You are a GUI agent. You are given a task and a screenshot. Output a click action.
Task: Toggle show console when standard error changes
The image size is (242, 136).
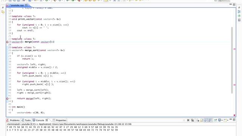tap(210, 120)
